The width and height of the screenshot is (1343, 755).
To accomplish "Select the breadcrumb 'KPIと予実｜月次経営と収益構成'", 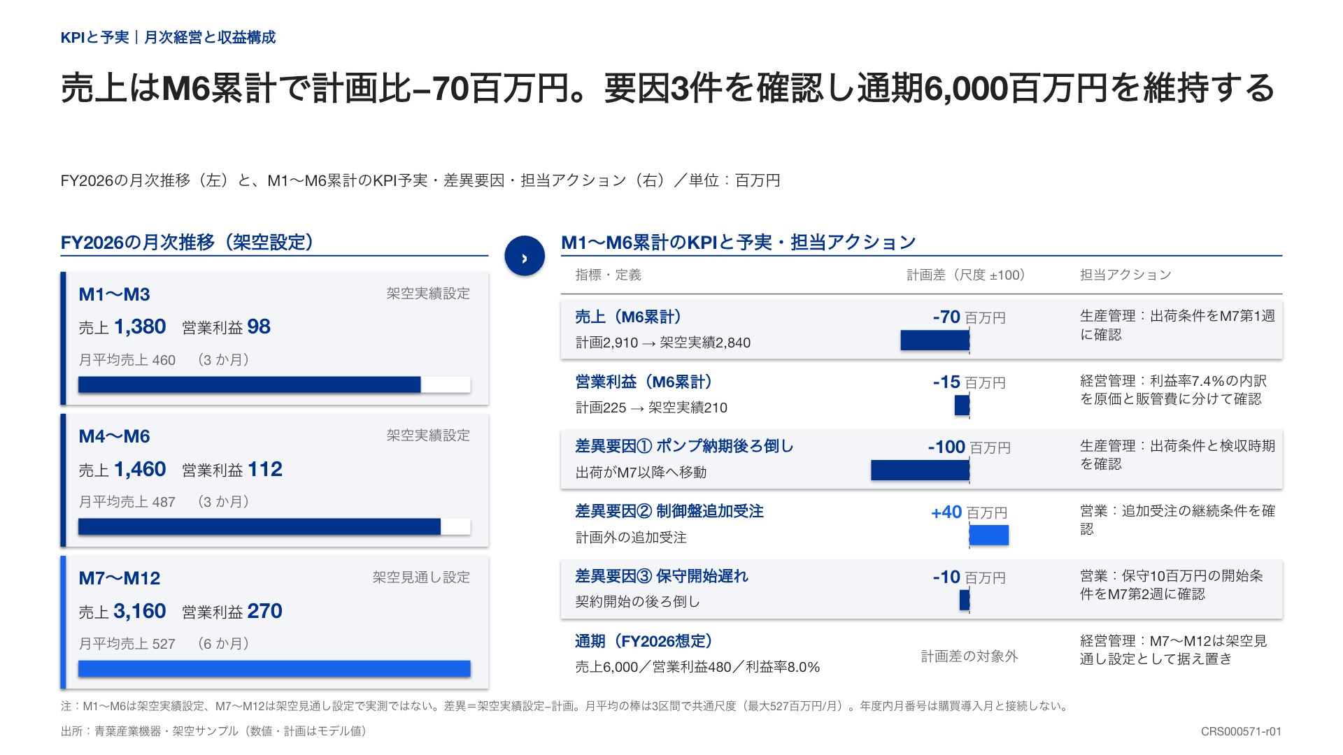I will (x=168, y=38).
